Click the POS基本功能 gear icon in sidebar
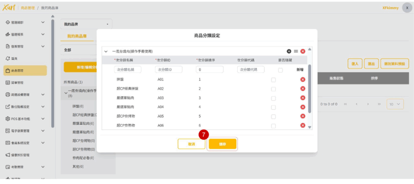The image size is (414, 184). (x=8, y=119)
